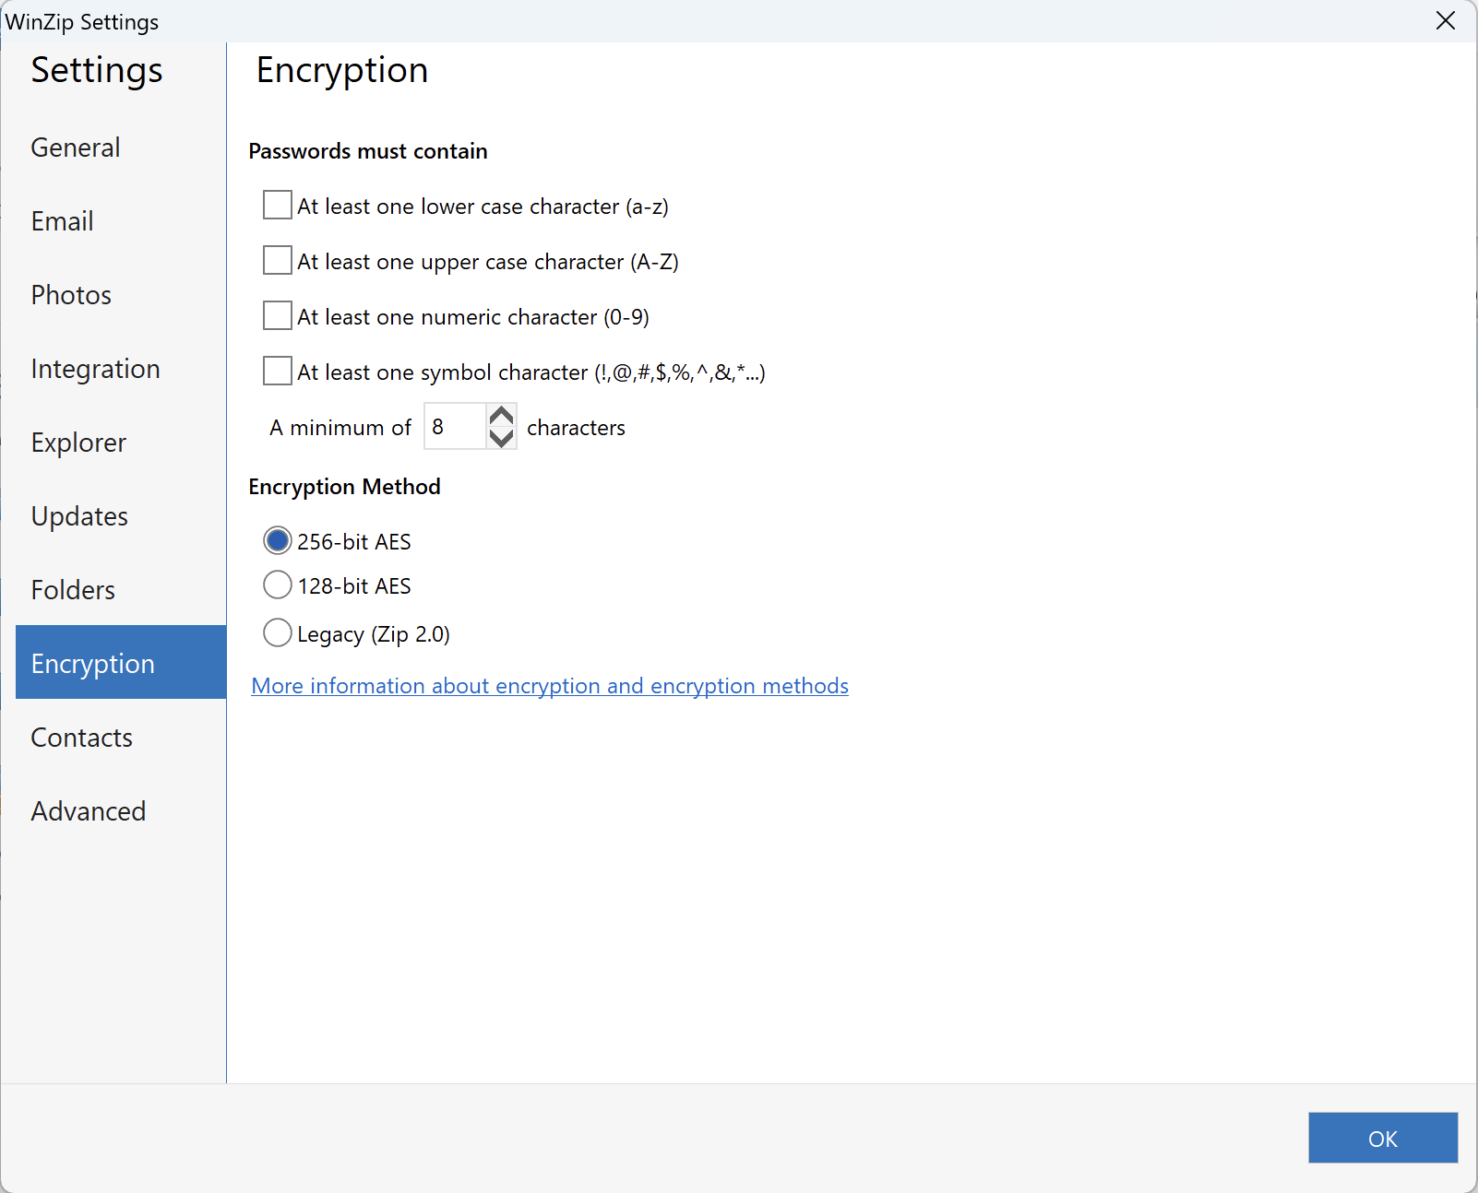
Task: Choose Legacy (Zip 2.0) encryption
Action: (277, 633)
